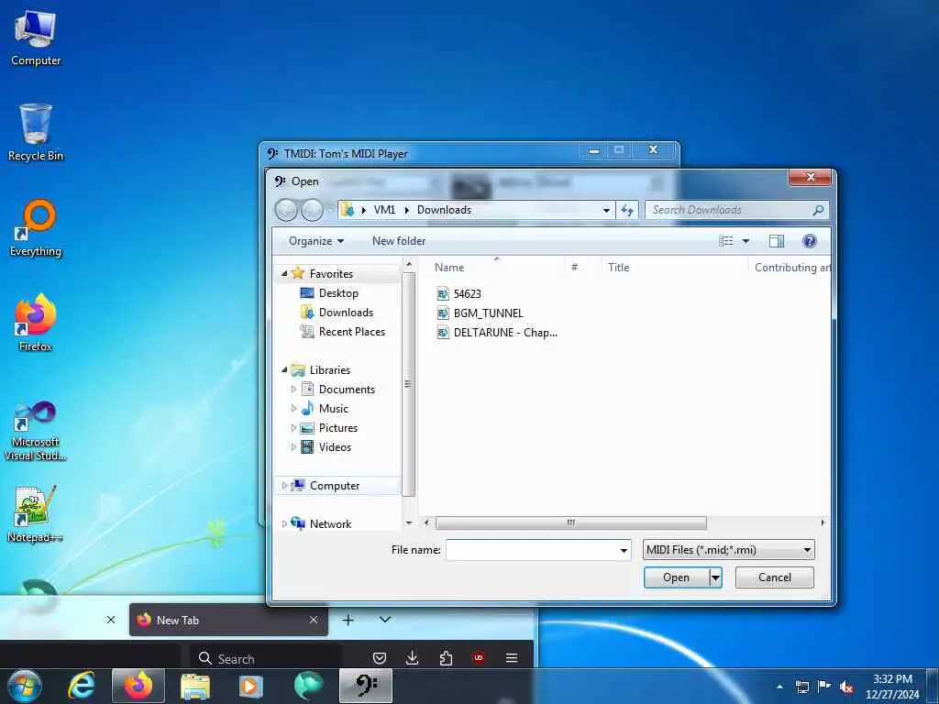Image resolution: width=939 pixels, height=704 pixels.
Task: Go to Downloads in Favorites
Action: pos(346,313)
